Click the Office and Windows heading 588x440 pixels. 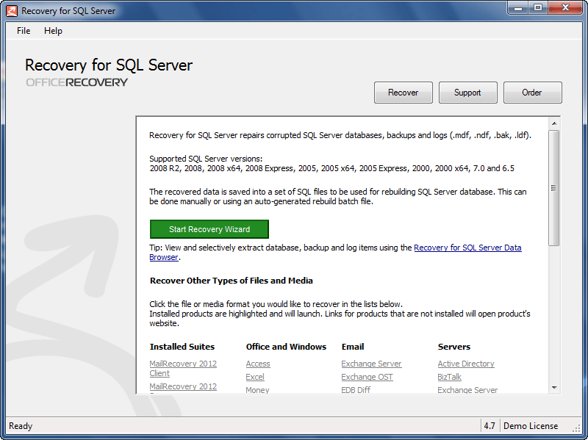coord(286,347)
